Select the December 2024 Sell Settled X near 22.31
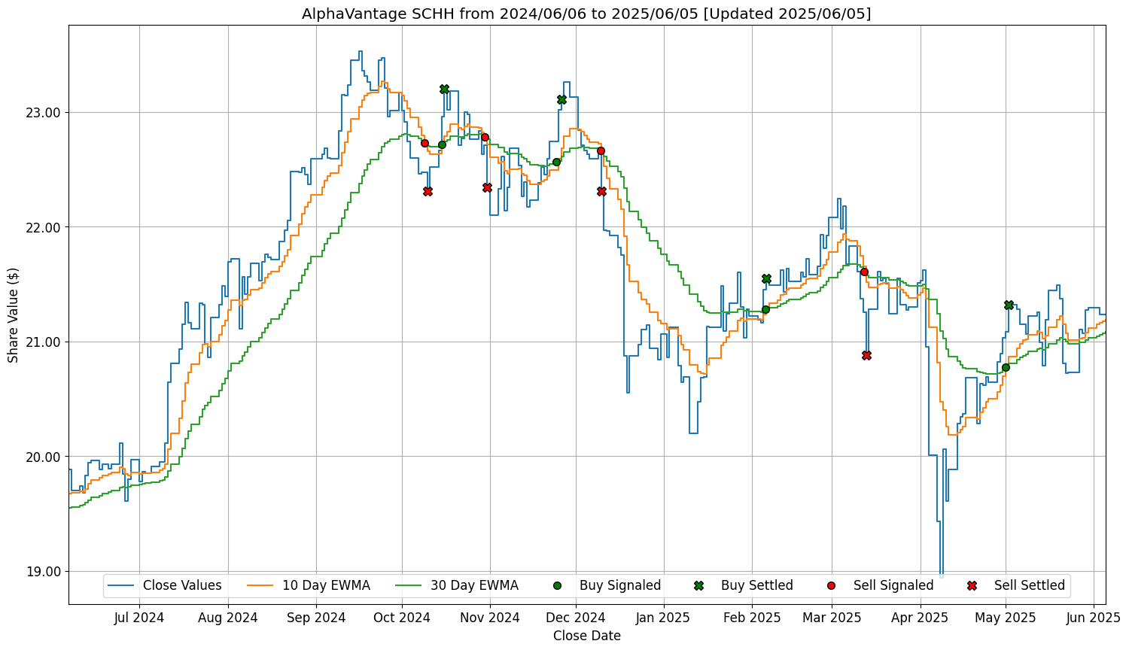Viewport: 1129px width, 650px height. pyautogui.click(x=601, y=191)
